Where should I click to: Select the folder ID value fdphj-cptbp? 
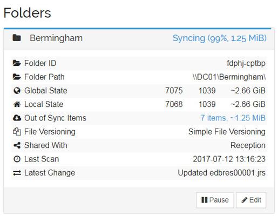[x=246, y=63]
